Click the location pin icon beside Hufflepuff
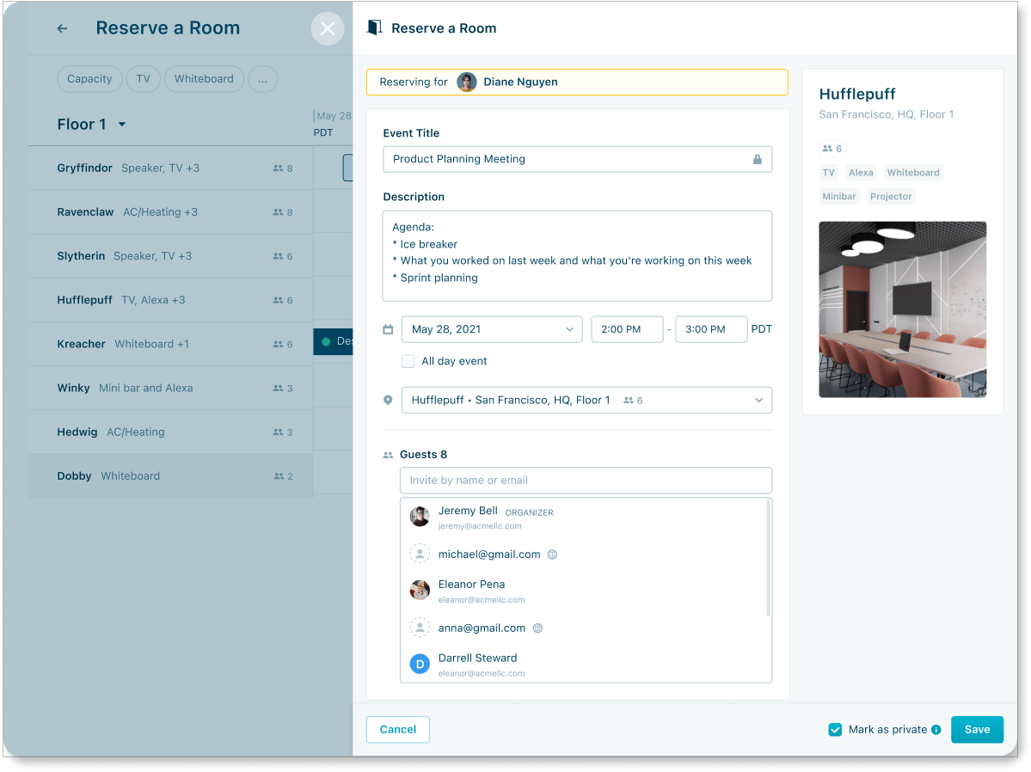The image size is (1031, 772). (x=387, y=400)
